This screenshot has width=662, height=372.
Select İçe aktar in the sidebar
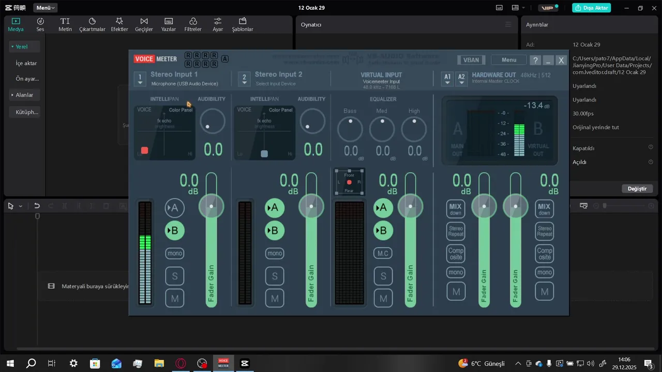pos(26,63)
